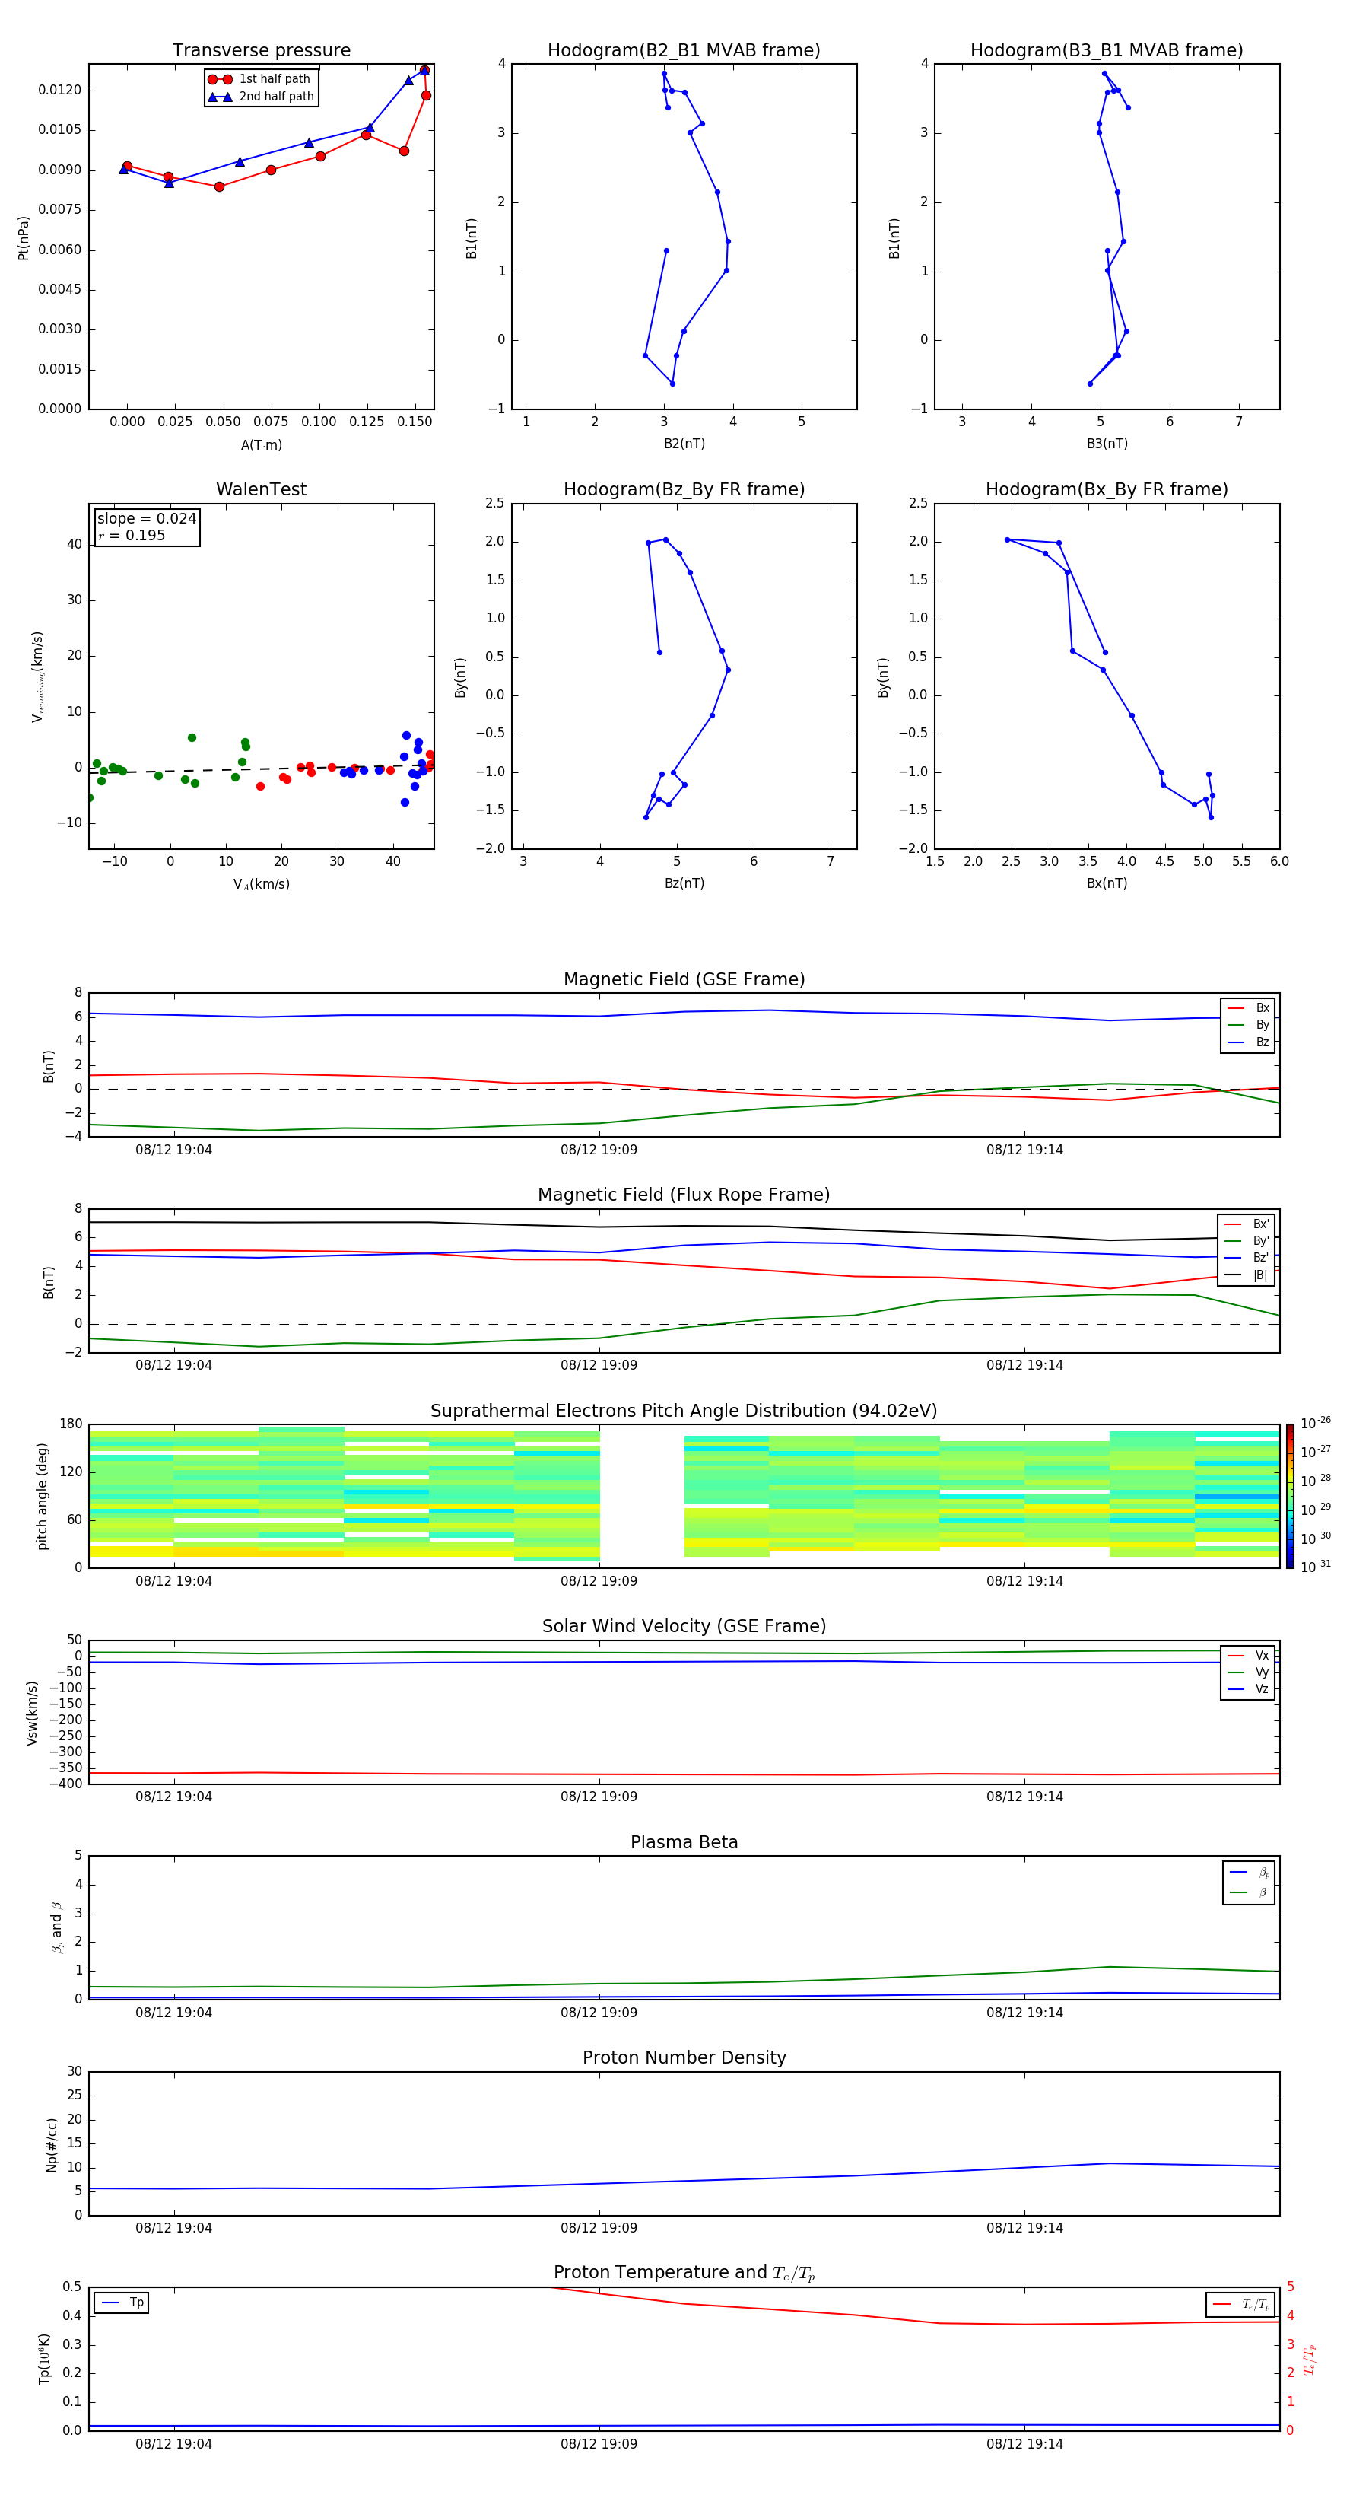1369x2511 pixels.
Task: Select the '1st half path' legend entry
Action: 259,79
